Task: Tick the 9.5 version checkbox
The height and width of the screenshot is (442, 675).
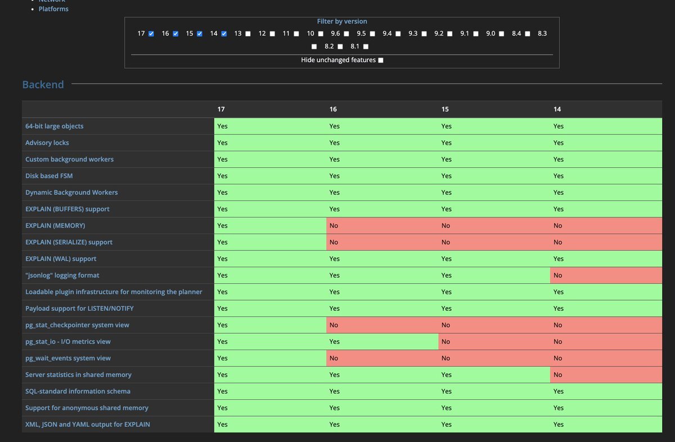Action: [372, 34]
